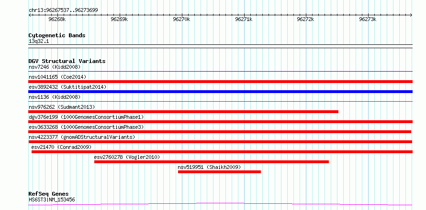
Task: Click the nsv519951 (Shaikh2009) label
Action: [209, 167]
